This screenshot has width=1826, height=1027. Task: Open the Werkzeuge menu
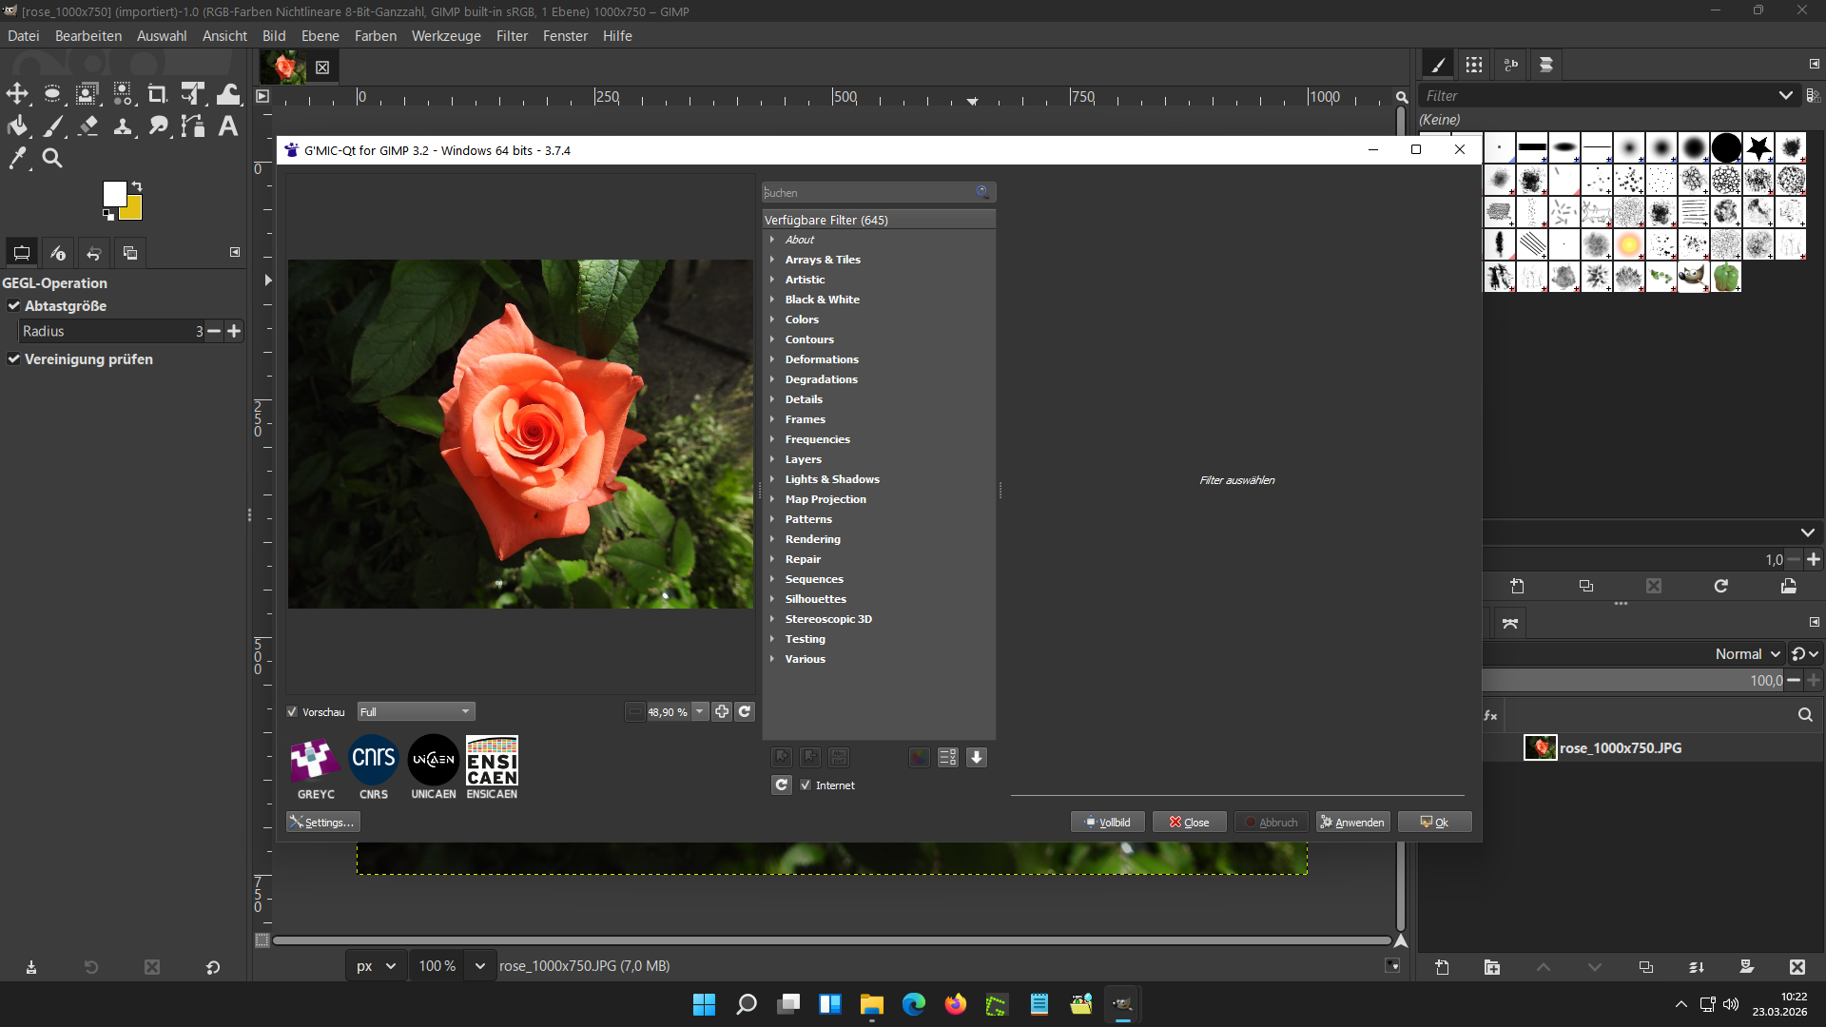point(446,36)
